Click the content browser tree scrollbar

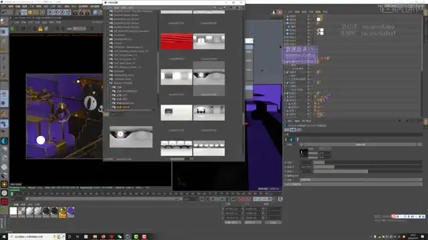158,72
